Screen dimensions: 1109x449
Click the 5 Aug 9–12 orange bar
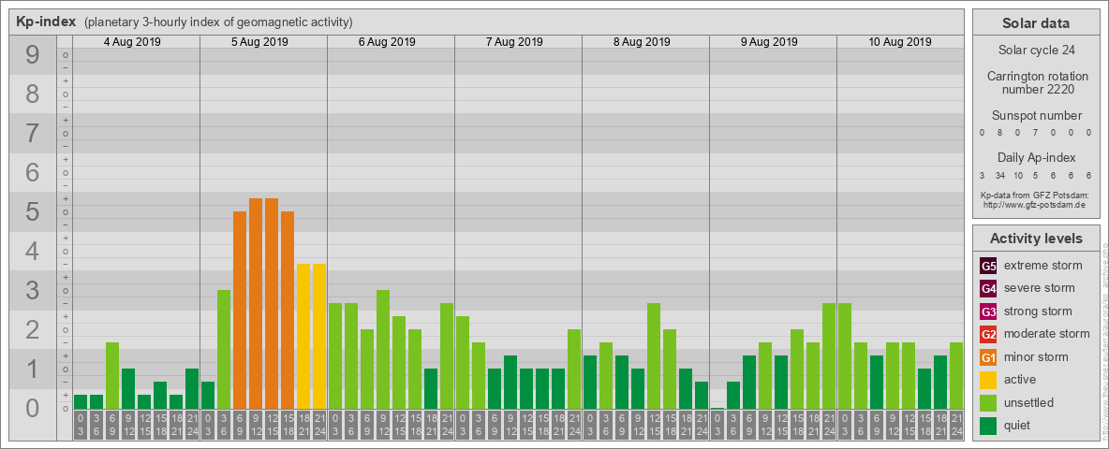(256, 304)
